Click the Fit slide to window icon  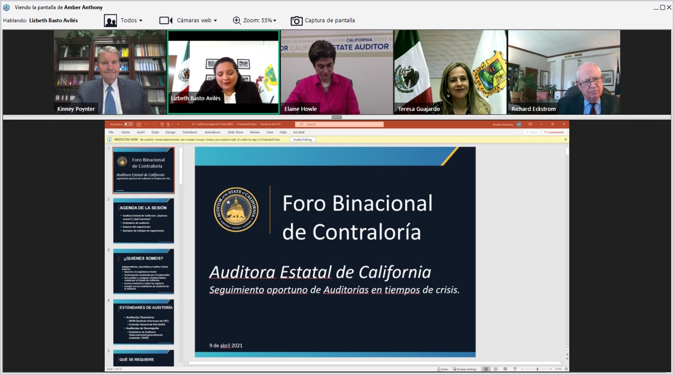(566, 369)
